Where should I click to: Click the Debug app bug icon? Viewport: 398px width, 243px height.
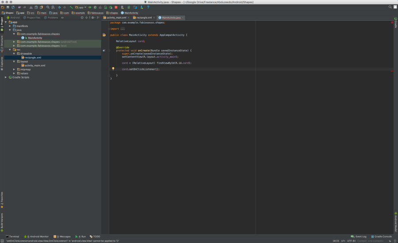point(95,8)
